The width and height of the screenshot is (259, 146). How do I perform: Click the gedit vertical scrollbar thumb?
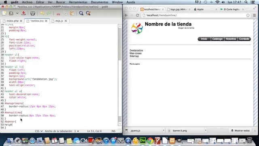(120, 88)
